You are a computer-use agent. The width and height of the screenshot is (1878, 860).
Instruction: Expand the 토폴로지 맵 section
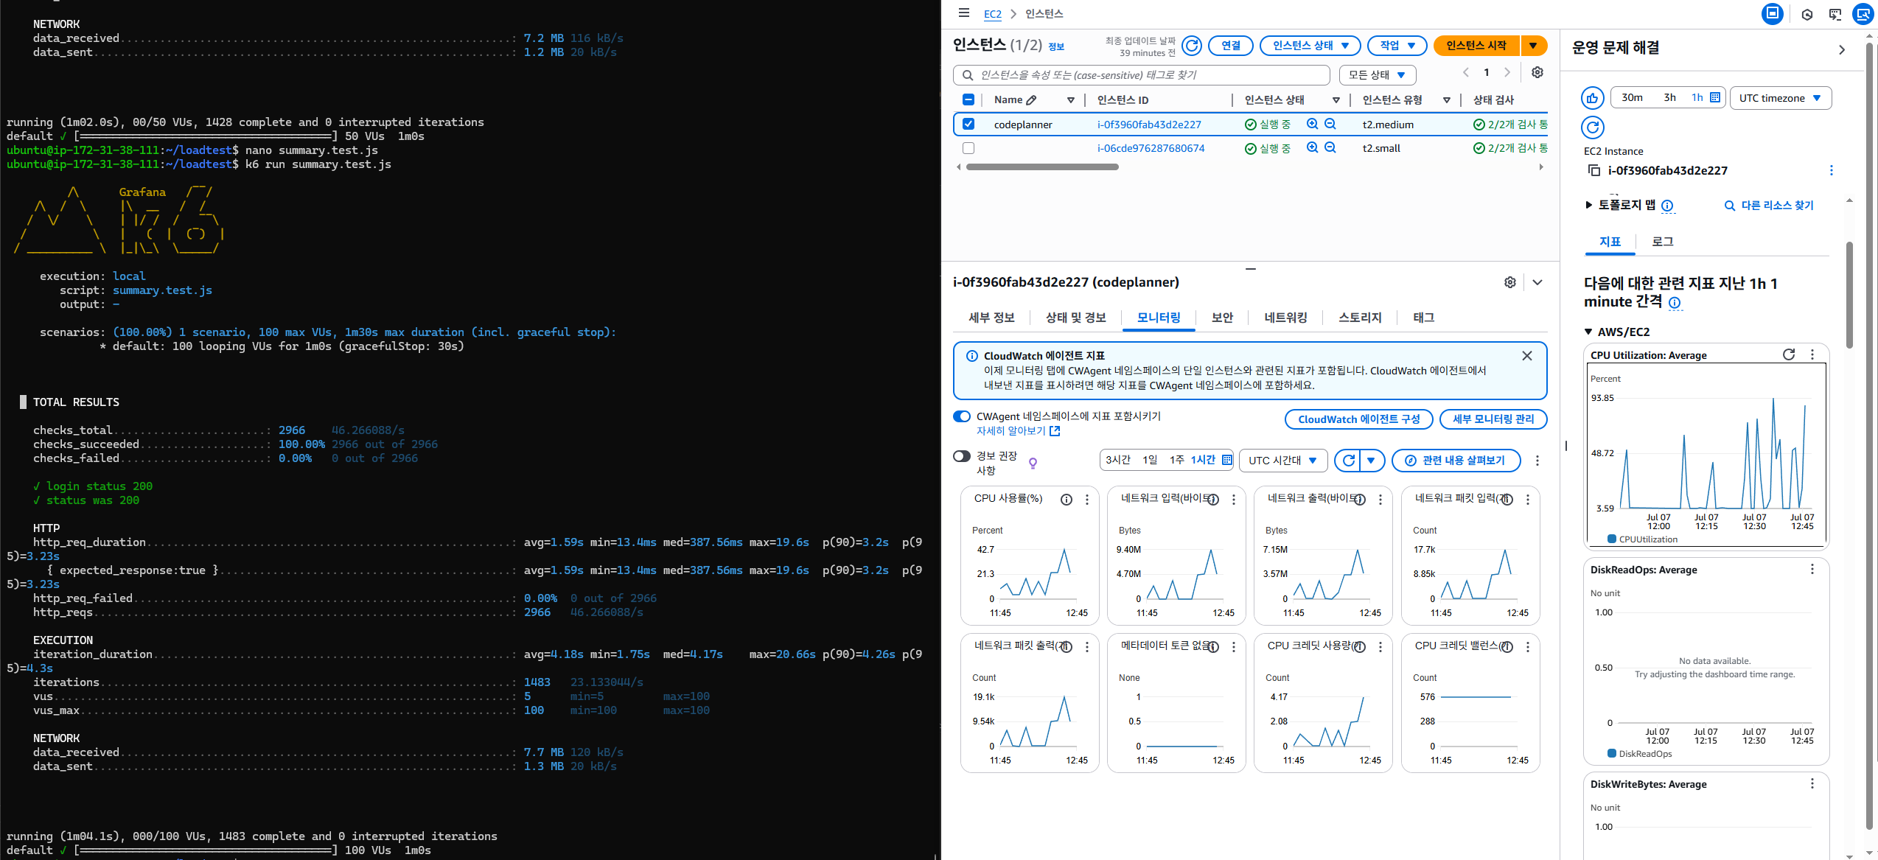[x=1589, y=205]
